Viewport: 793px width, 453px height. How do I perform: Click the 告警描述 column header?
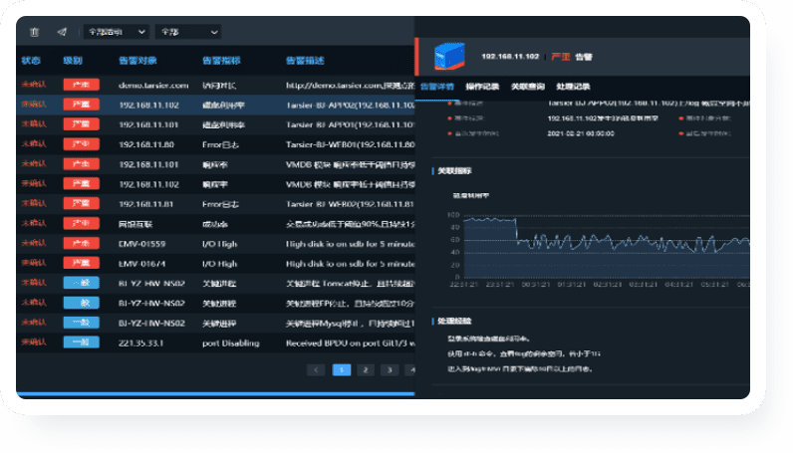pos(305,61)
